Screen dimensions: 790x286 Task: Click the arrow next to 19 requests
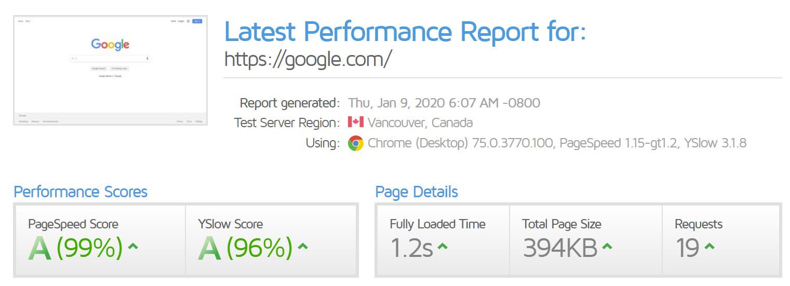pos(709,247)
